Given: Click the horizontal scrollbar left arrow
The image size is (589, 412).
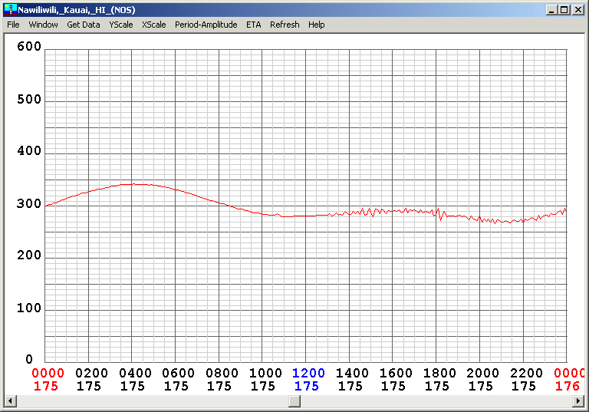Looking at the screenshot, I should pyautogui.click(x=10, y=401).
